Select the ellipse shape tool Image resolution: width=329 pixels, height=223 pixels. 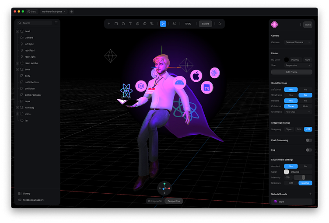[123, 24]
